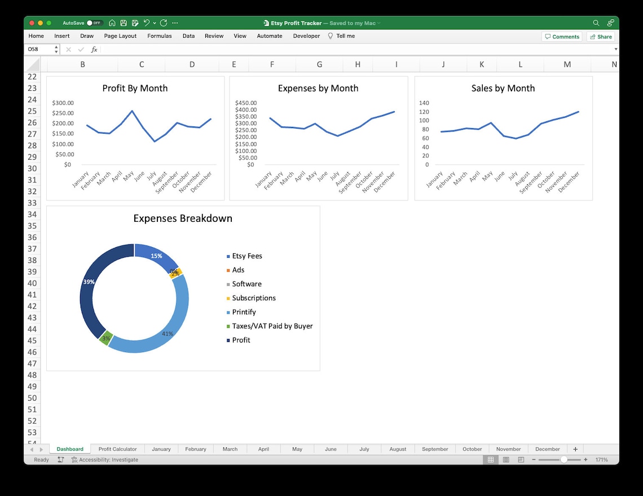Click the Redo icon

[164, 23]
